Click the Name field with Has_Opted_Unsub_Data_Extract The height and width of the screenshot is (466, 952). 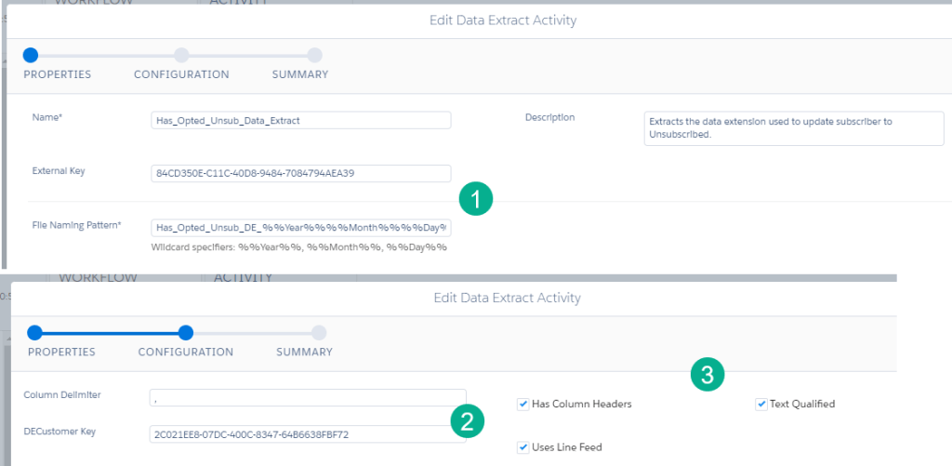coord(300,120)
